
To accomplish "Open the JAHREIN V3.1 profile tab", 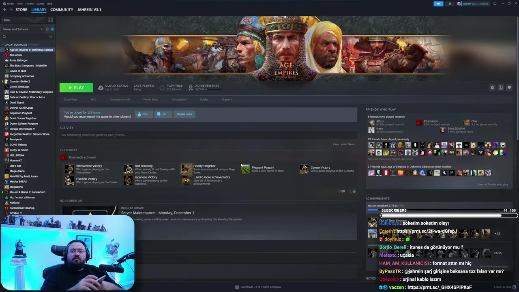I will (x=89, y=10).
